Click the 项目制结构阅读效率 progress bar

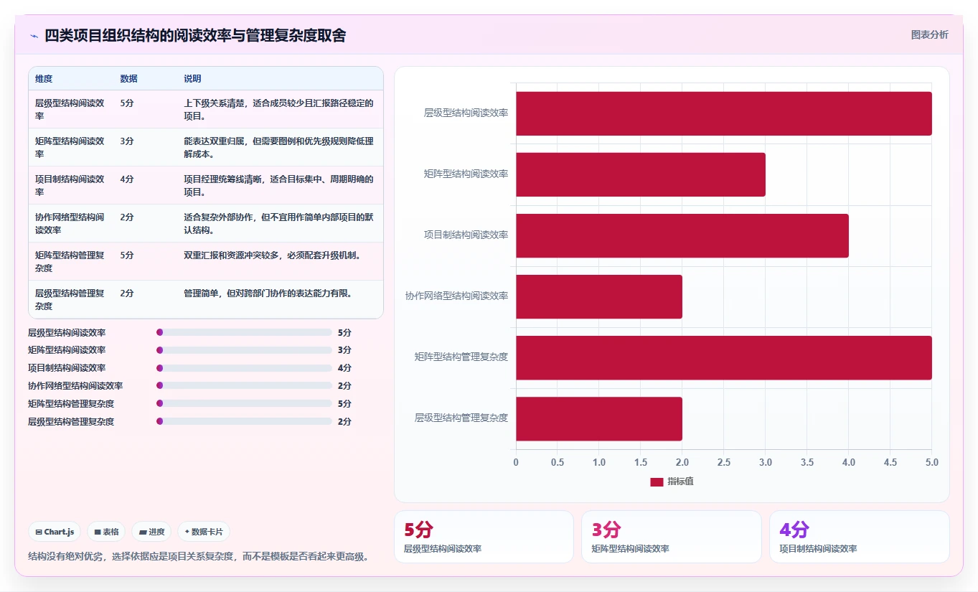point(244,368)
